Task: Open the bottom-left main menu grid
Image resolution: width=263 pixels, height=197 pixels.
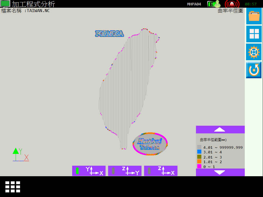Action: coord(13,187)
